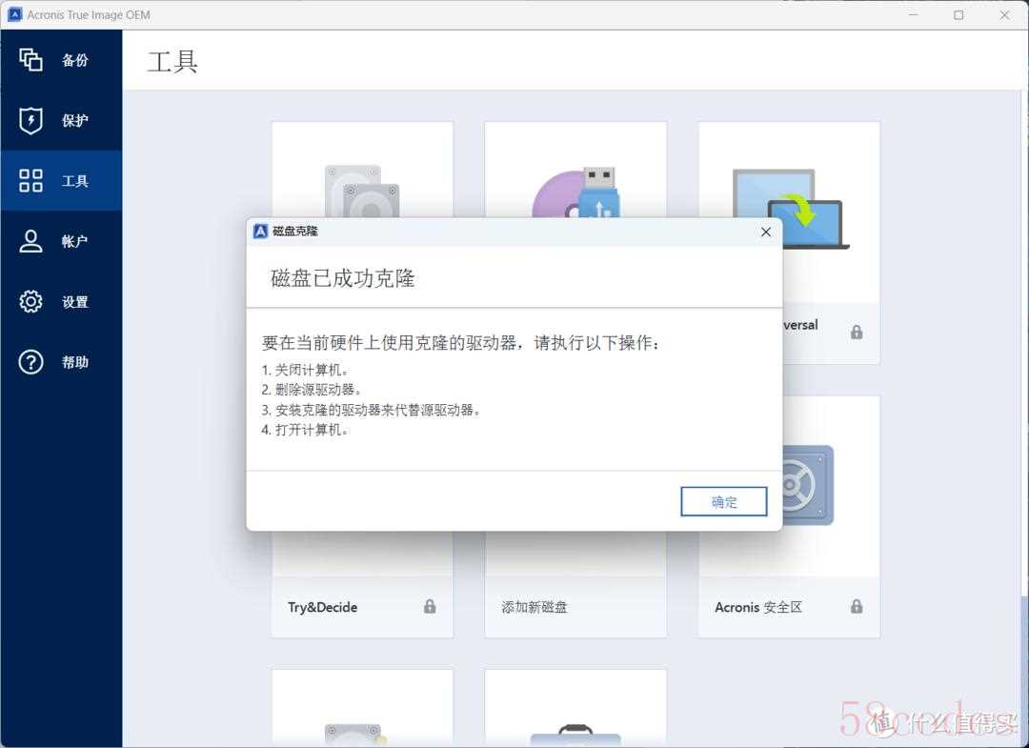
Task: Click the 磁盘已成功克隆 heading text
Action: pyautogui.click(x=343, y=278)
